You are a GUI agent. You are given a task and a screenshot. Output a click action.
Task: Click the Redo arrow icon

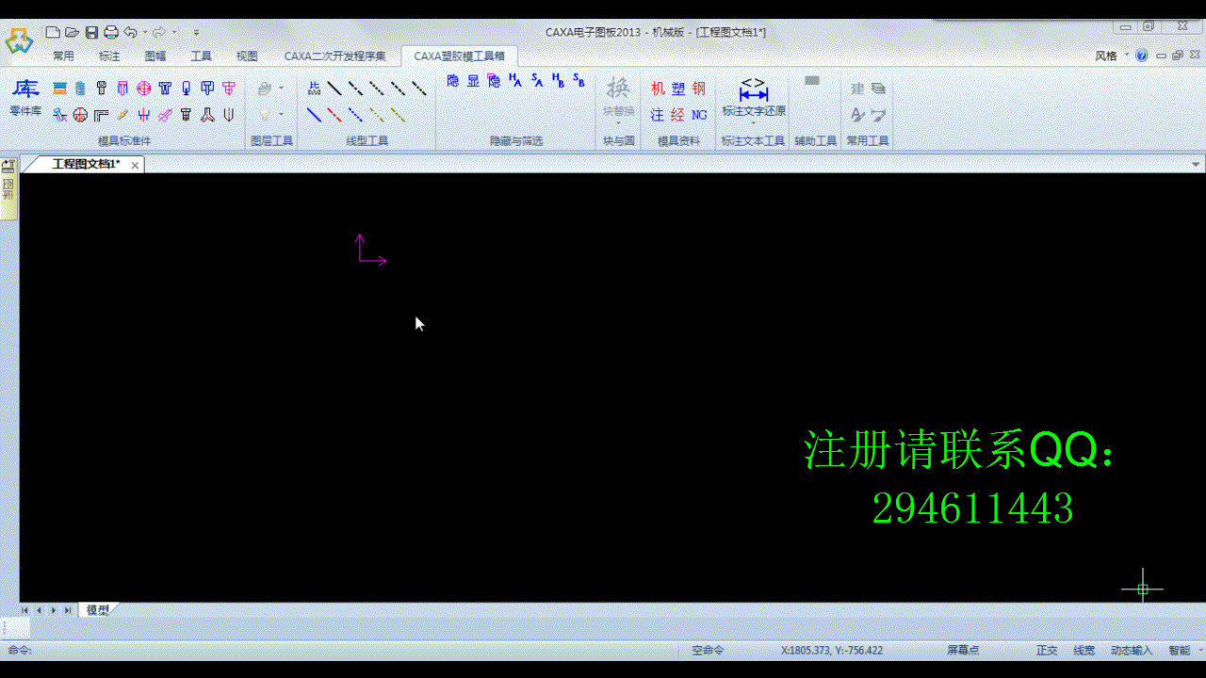pyautogui.click(x=159, y=32)
